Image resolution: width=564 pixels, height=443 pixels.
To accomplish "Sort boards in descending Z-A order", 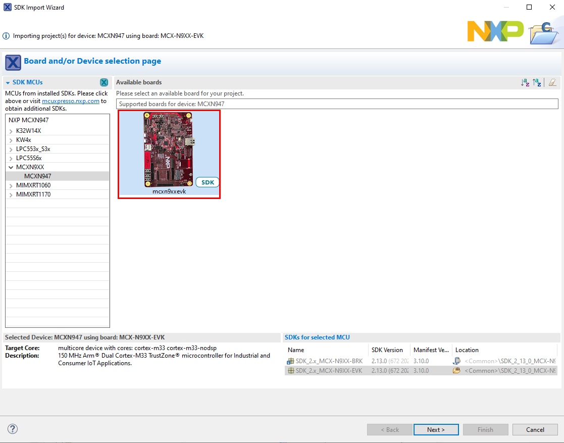I will pyautogui.click(x=537, y=82).
